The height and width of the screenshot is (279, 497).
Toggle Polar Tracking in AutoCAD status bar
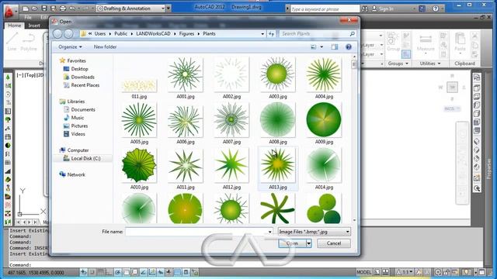tap(117, 272)
